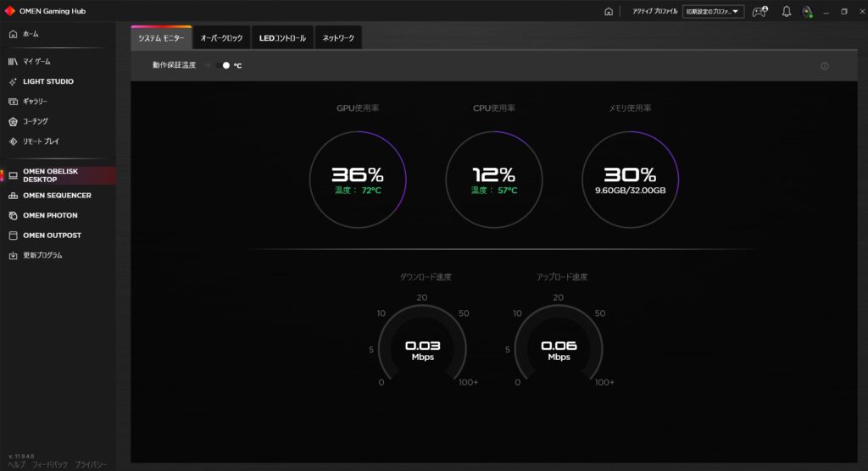Open LIGHT STUDIO from the sidebar
868x471 pixels.
point(47,82)
